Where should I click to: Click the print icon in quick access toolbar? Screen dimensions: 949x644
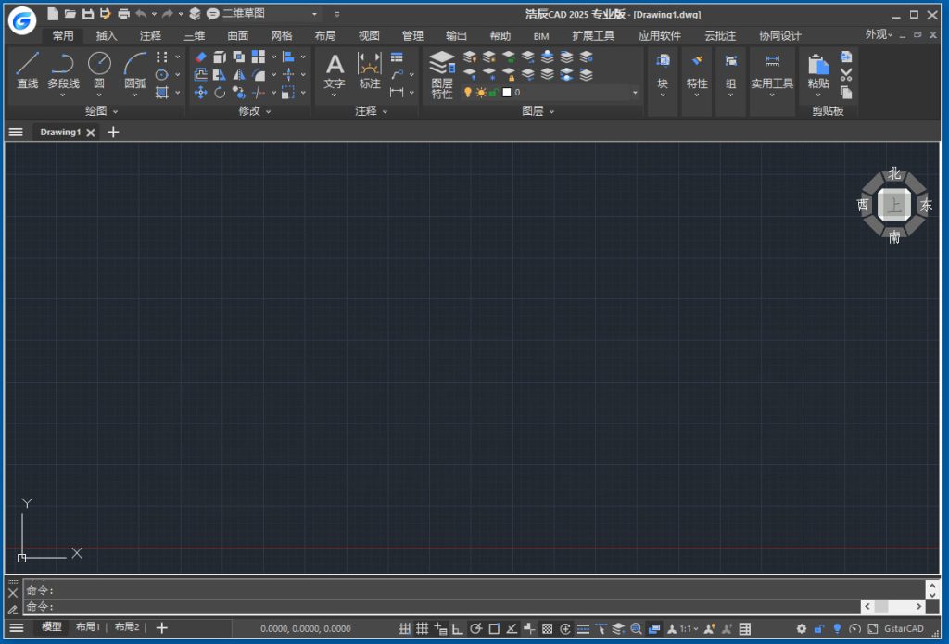(123, 14)
